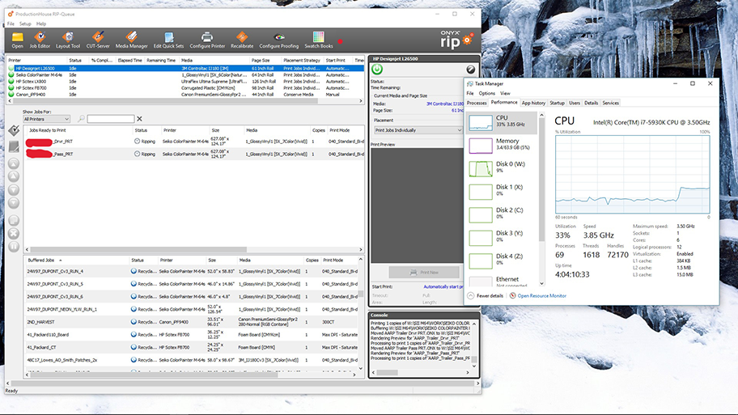Select Disk 1 (X:) performance item

[502, 192]
